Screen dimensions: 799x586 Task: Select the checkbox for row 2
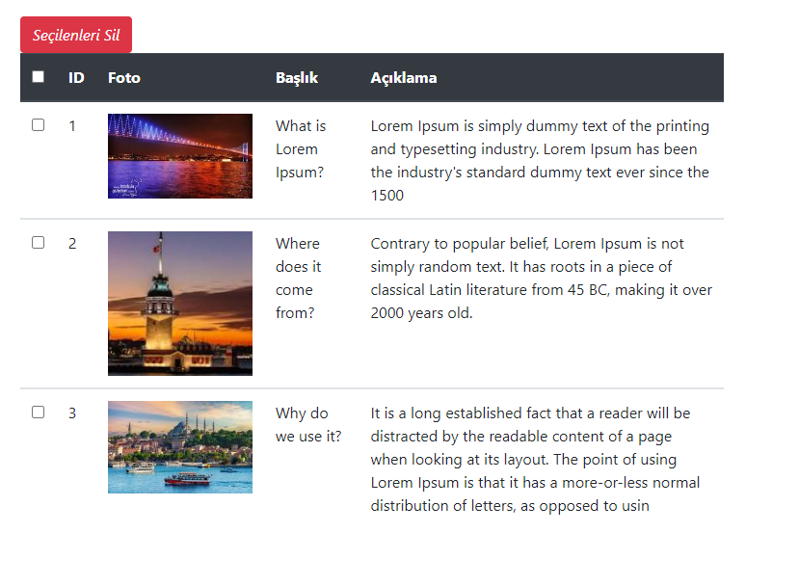[x=39, y=243]
